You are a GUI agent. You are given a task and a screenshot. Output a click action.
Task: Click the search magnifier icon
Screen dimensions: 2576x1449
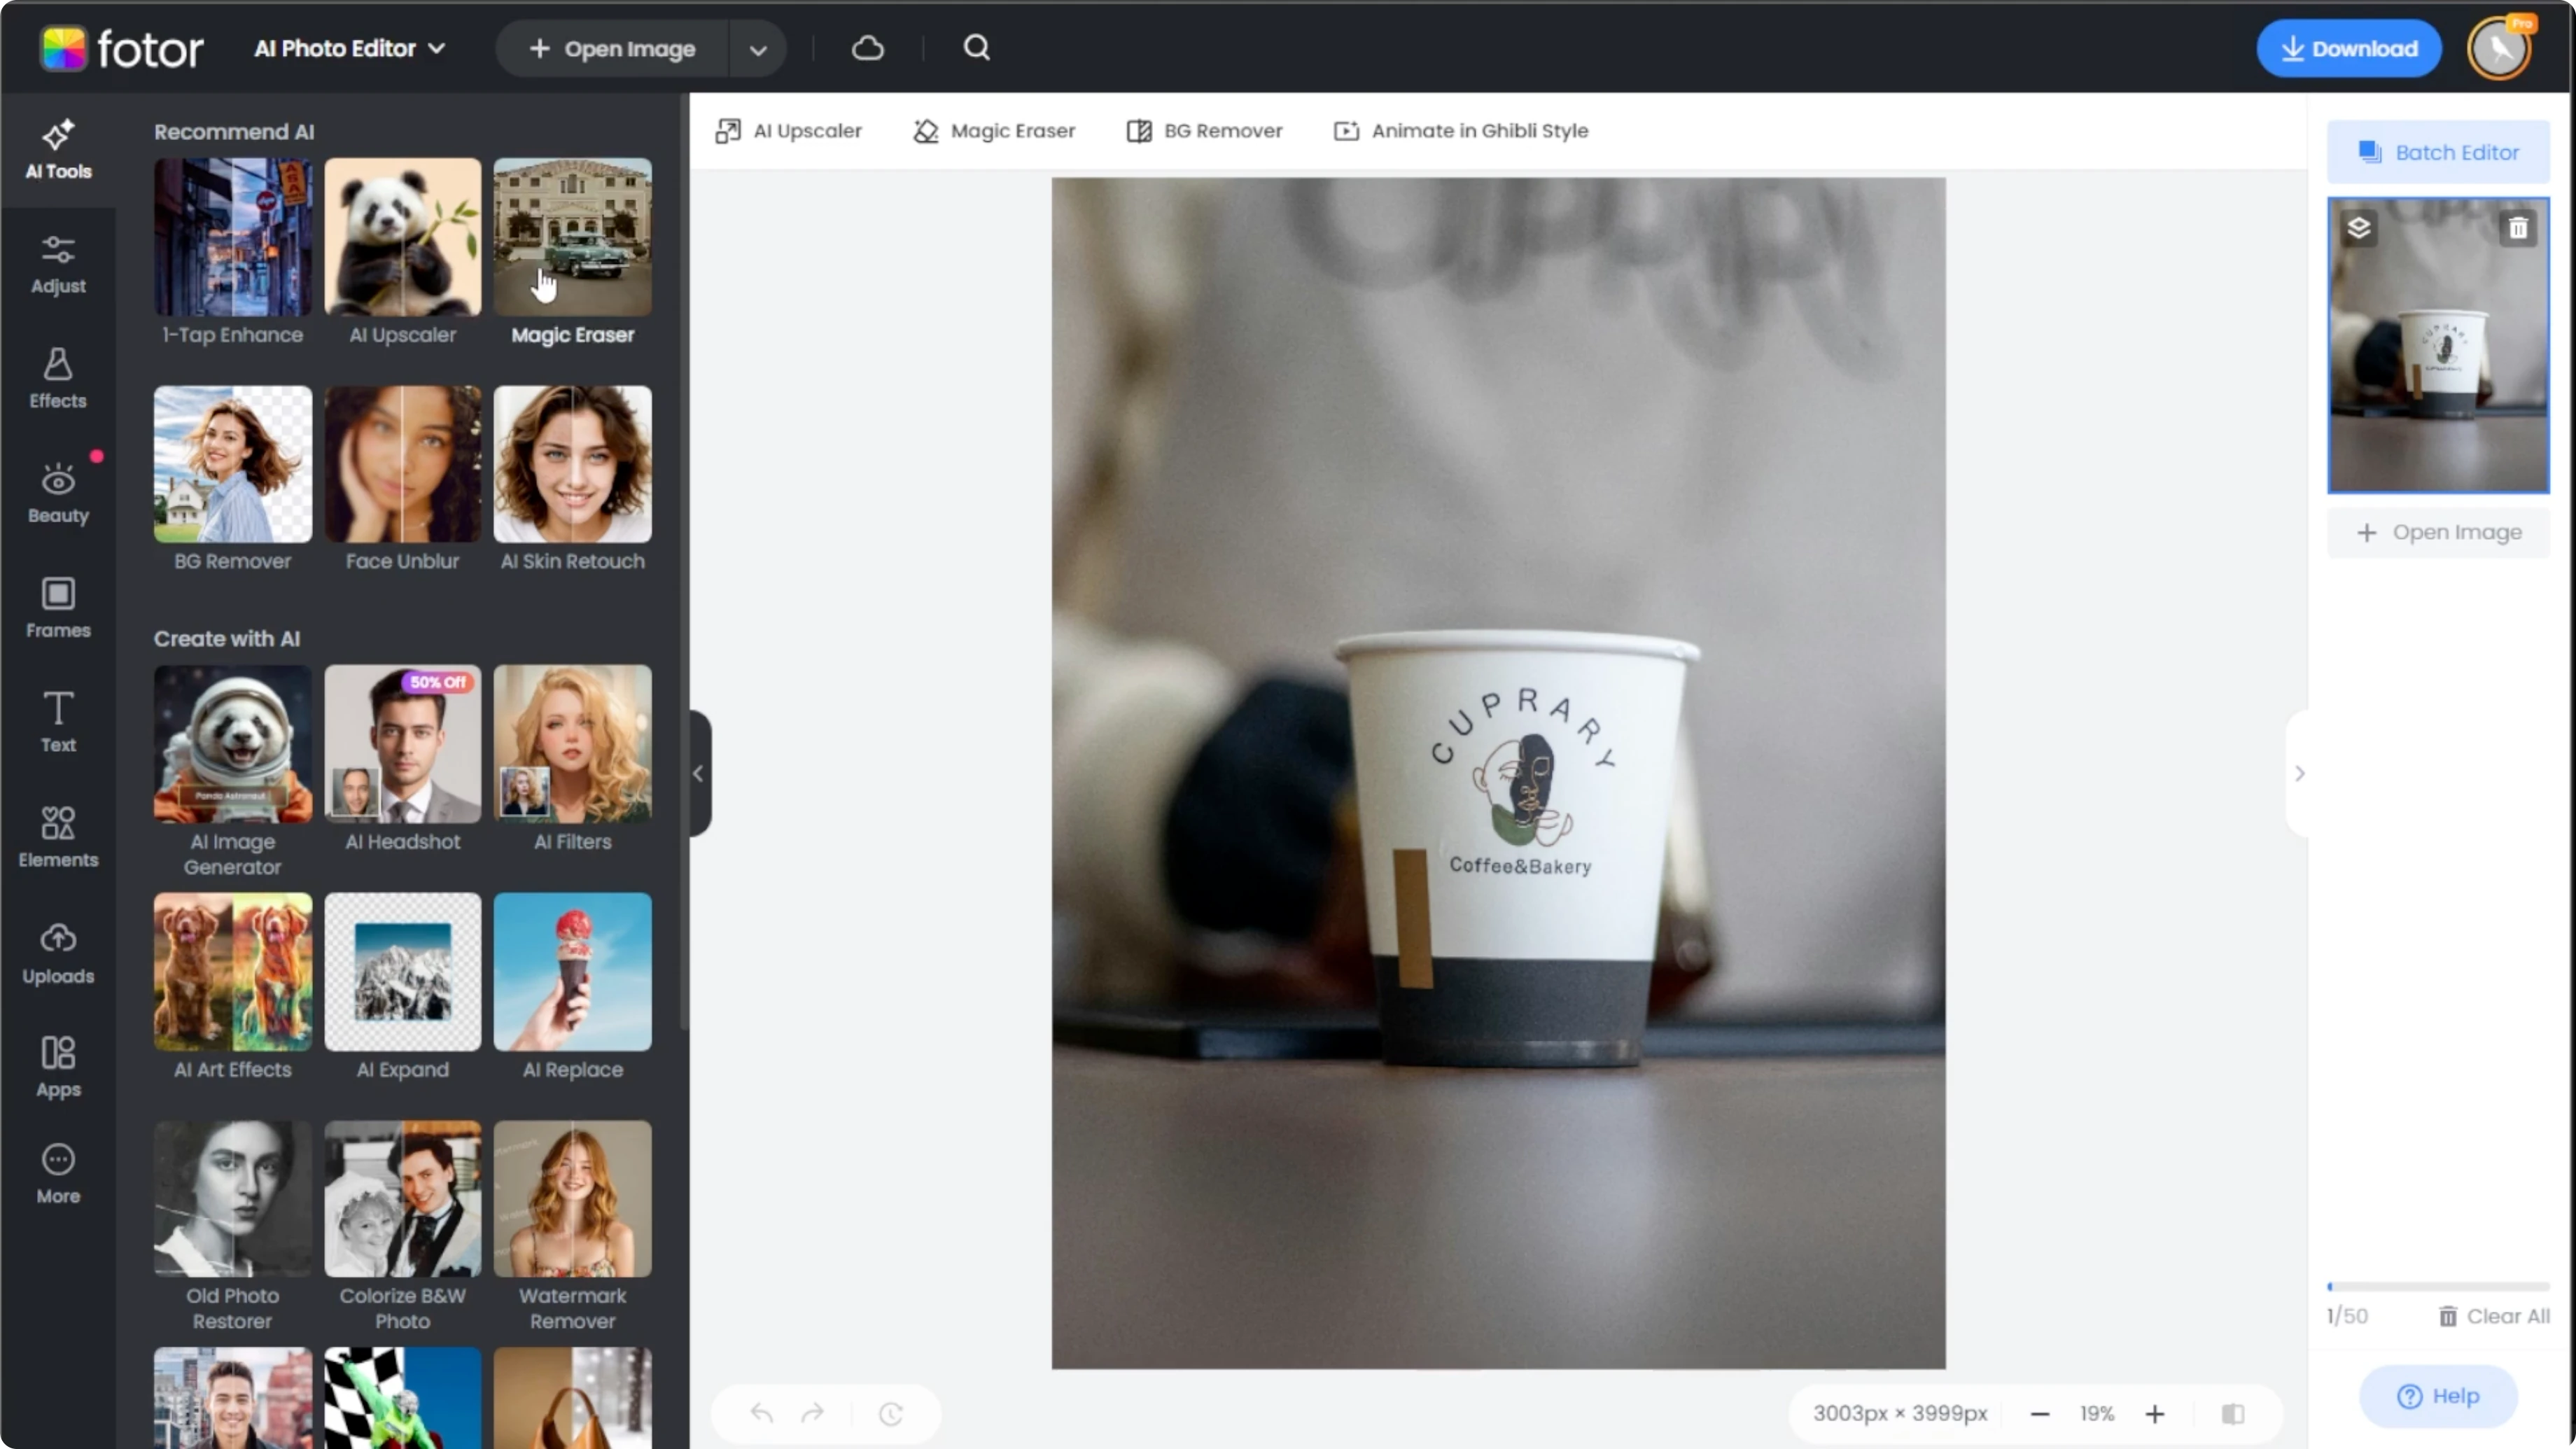tap(976, 48)
